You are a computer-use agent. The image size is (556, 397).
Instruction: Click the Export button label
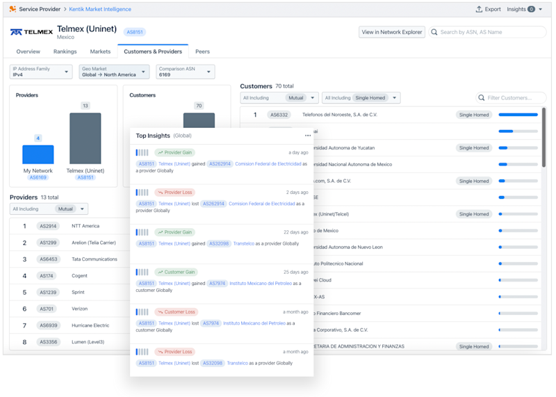coord(493,9)
